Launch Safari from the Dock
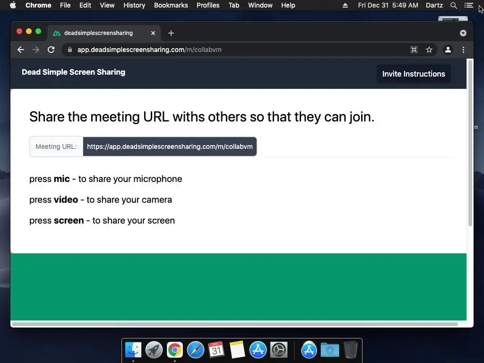This screenshot has width=484, height=363. (x=196, y=350)
